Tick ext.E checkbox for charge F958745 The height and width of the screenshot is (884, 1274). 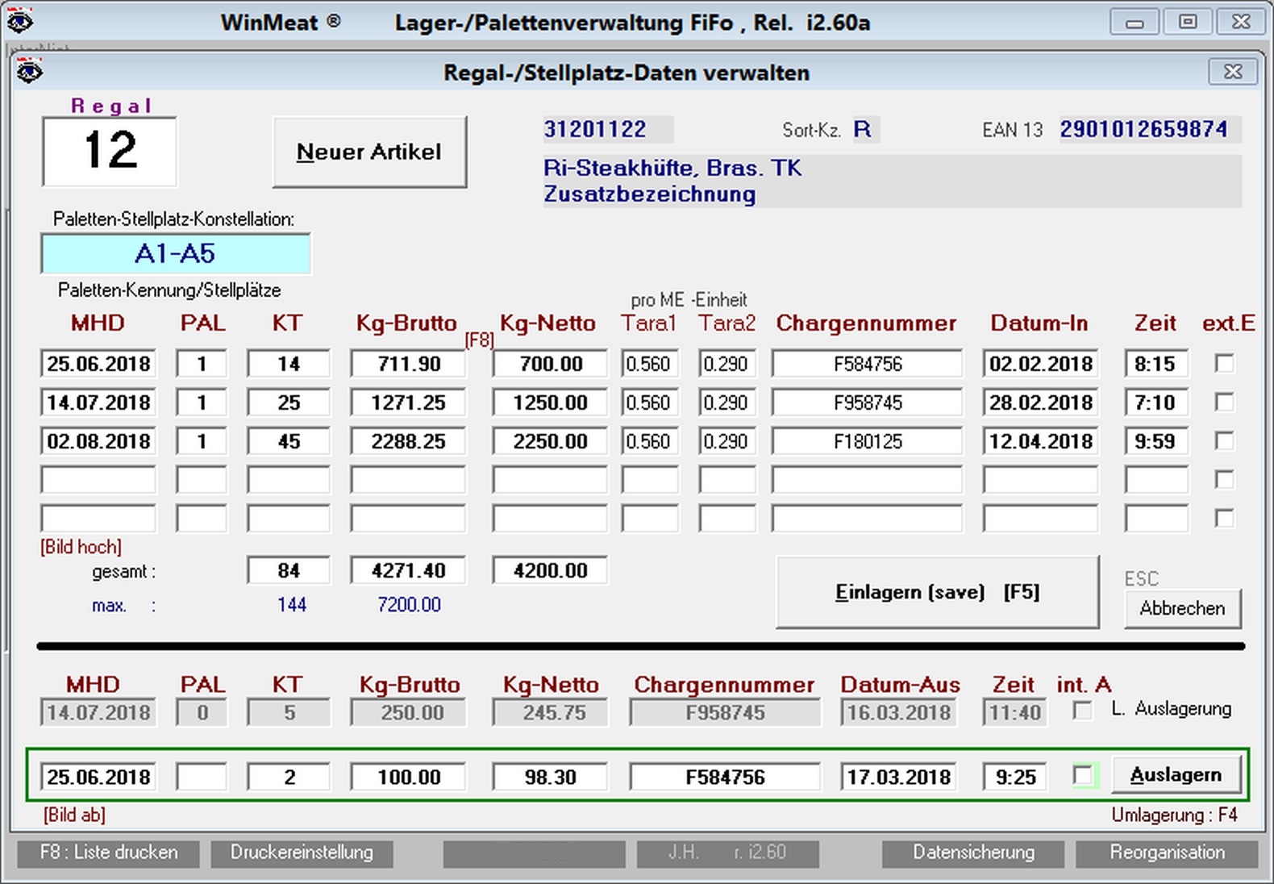1224,402
